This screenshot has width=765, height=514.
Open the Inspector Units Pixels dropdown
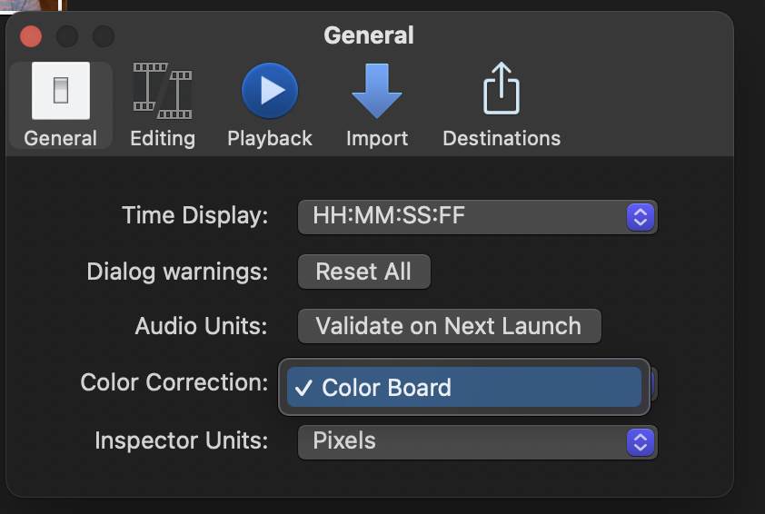pyautogui.click(x=463, y=441)
